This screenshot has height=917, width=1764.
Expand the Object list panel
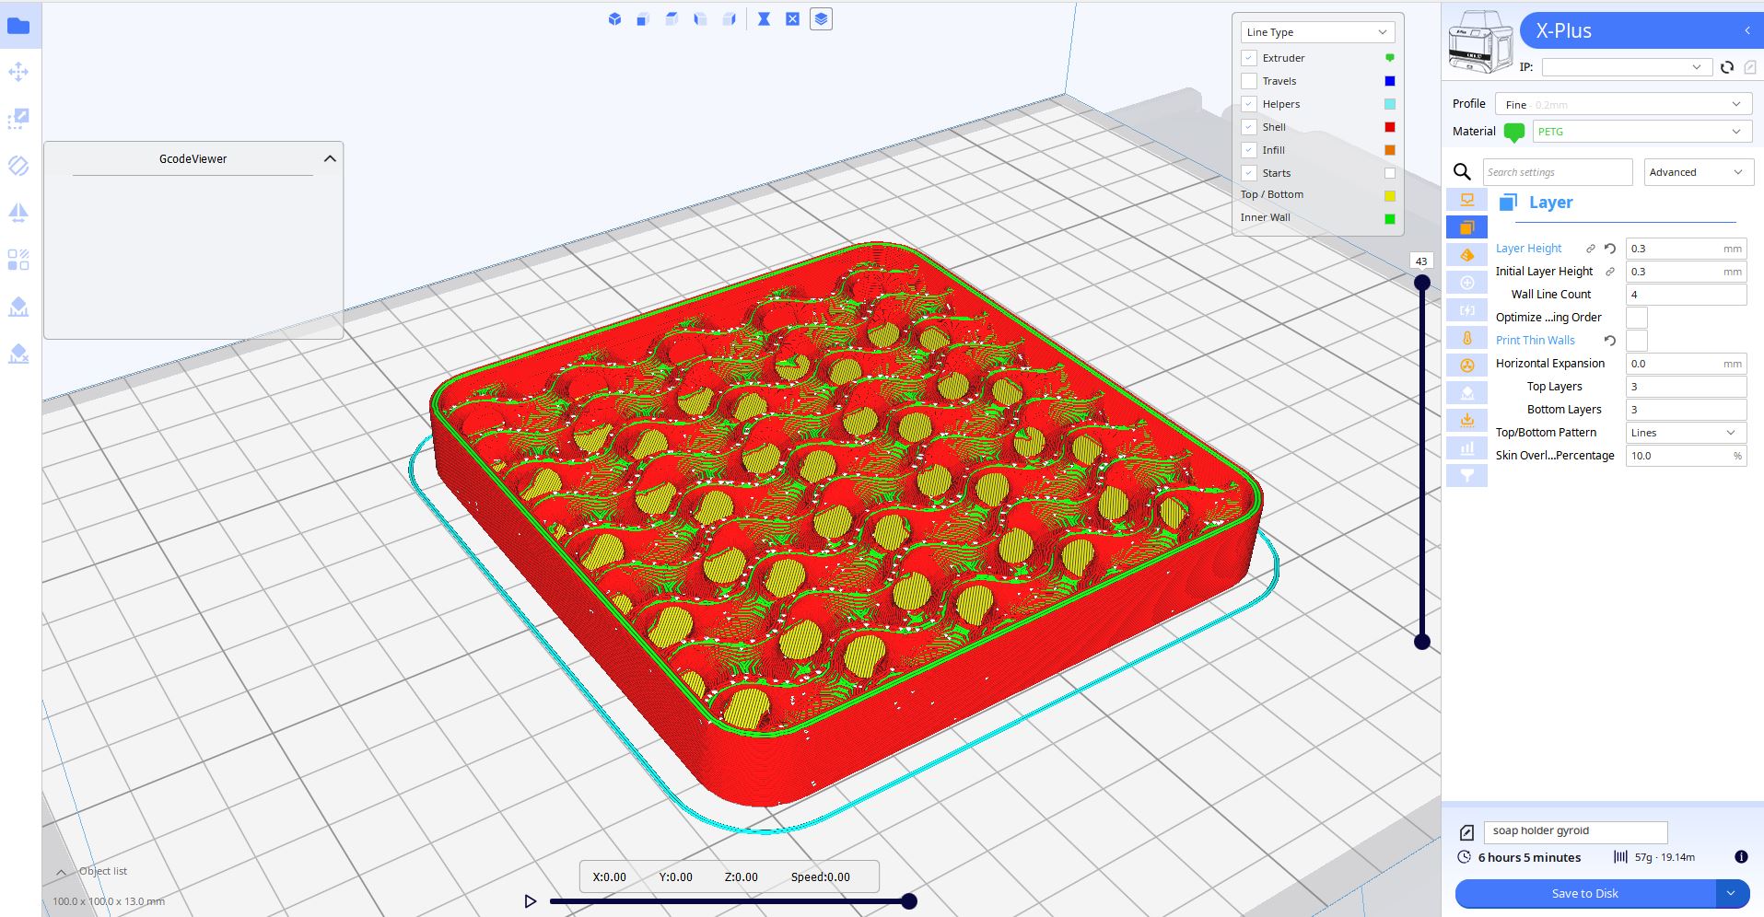[61, 872]
